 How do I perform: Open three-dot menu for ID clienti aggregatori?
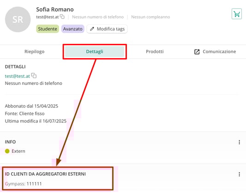239,174
